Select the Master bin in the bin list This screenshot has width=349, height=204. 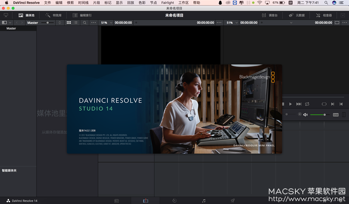click(18, 28)
